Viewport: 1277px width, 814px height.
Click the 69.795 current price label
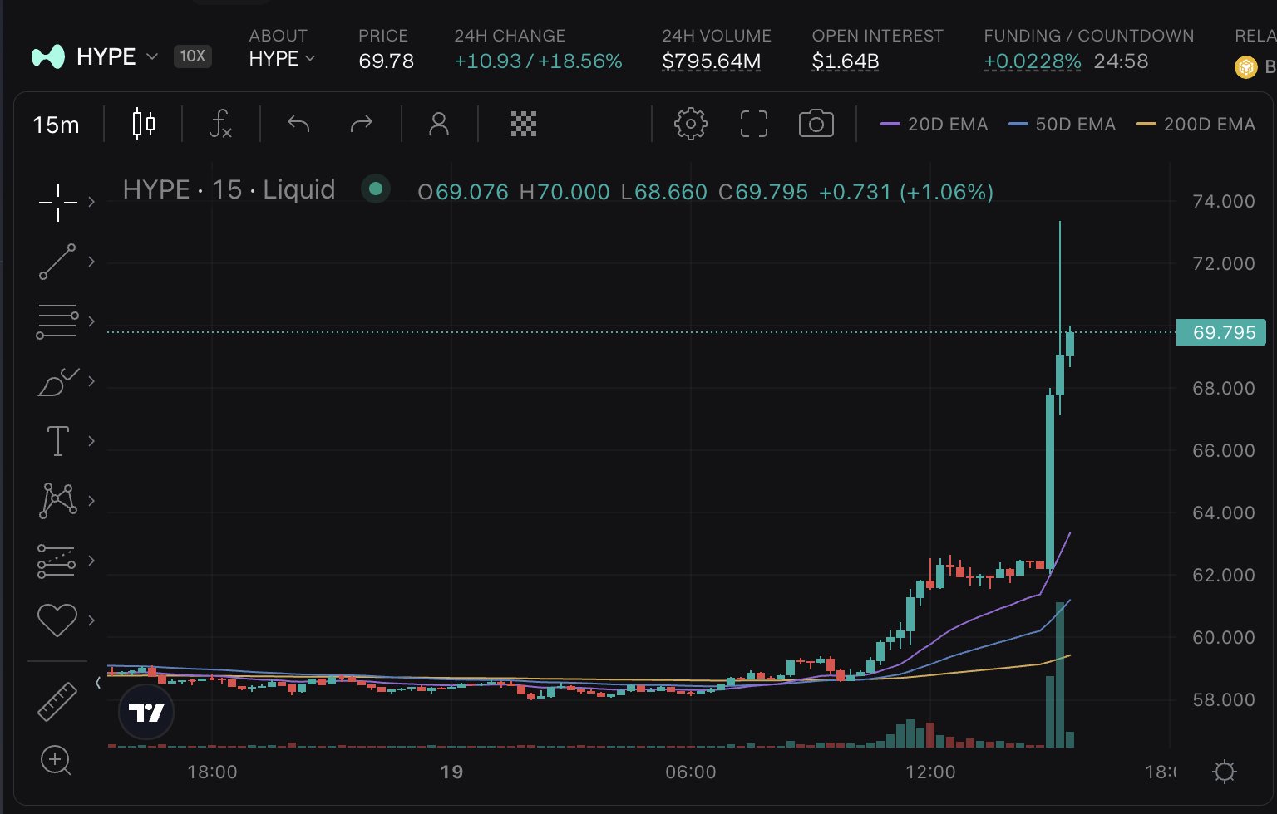pos(1221,332)
